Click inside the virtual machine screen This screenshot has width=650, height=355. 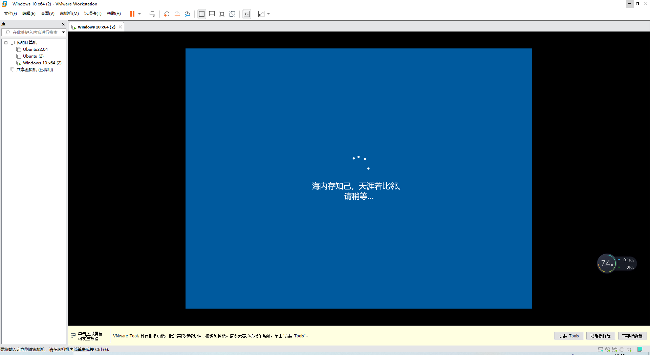click(x=359, y=179)
